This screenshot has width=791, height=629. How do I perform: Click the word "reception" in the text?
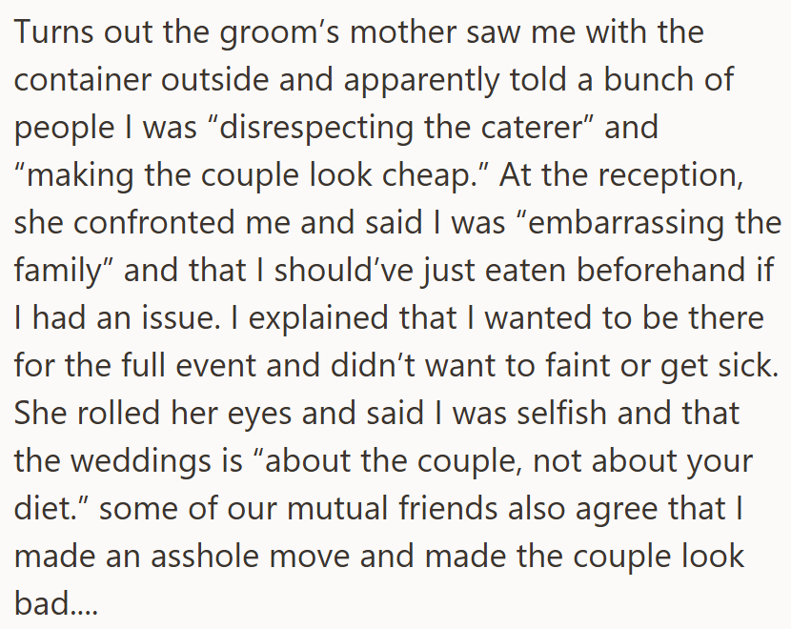pyautogui.click(x=666, y=176)
